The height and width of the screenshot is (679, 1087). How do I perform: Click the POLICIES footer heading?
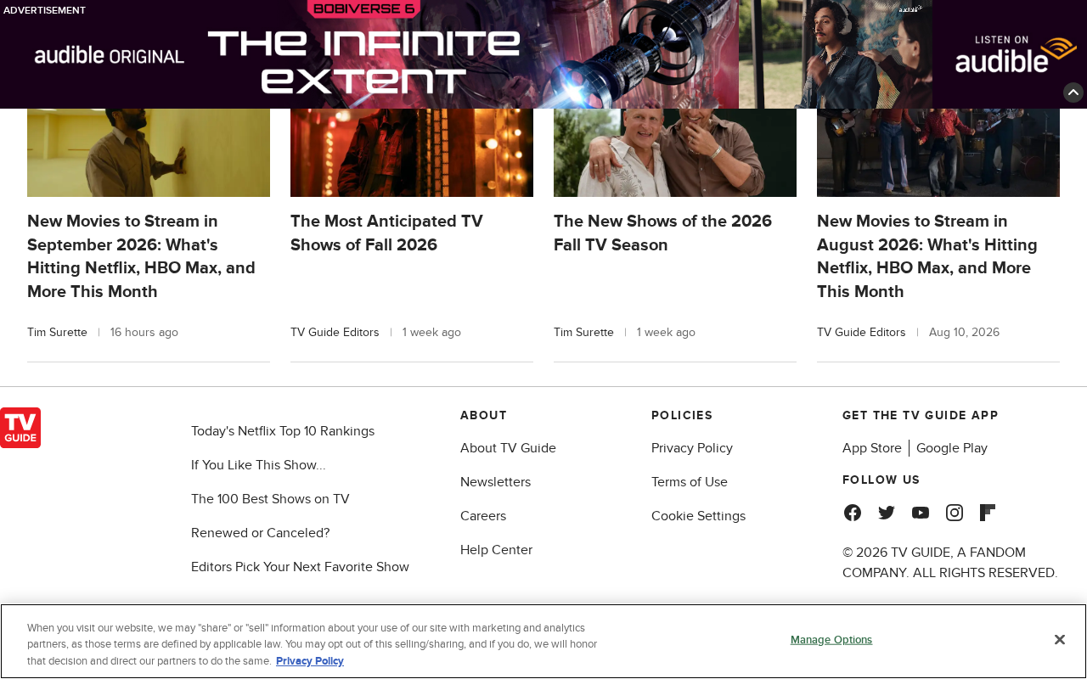click(682, 416)
